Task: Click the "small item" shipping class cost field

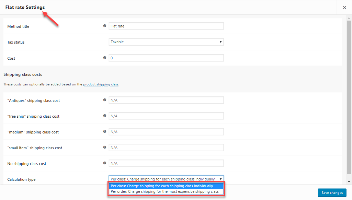Action: (166, 148)
